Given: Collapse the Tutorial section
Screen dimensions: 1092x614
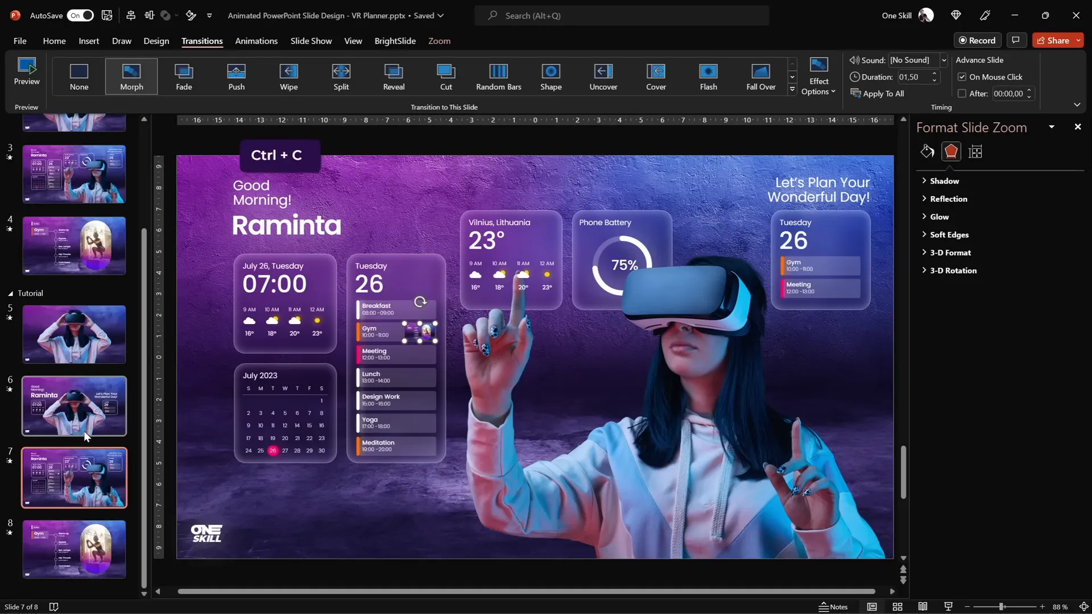Looking at the screenshot, I should pyautogui.click(x=10, y=293).
